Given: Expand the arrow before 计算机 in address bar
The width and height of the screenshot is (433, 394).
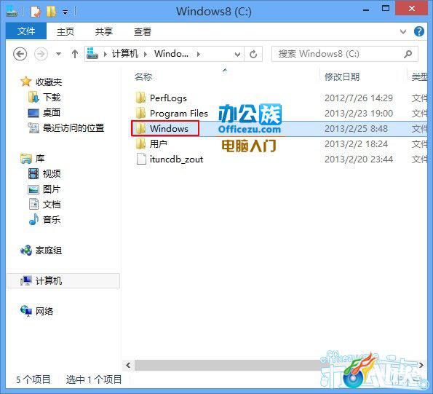Looking at the screenshot, I should click(x=106, y=54).
